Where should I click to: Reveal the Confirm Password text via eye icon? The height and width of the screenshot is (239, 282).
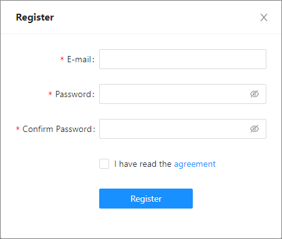pos(255,129)
